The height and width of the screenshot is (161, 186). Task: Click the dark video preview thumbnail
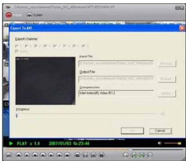(46, 81)
